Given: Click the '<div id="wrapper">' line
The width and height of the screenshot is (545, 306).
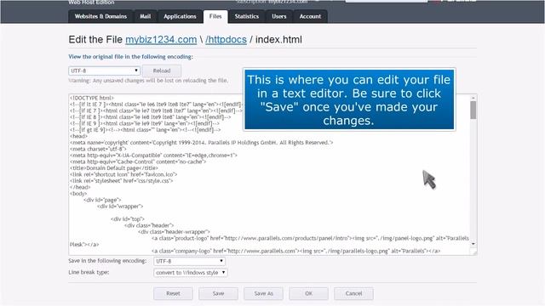Looking at the screenshot, I should point(120,206).
